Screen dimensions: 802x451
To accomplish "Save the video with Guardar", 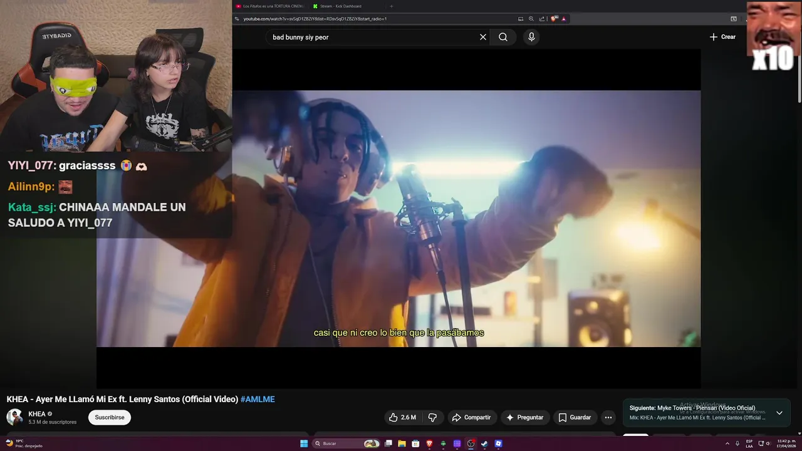I will click(x=575, y=417).
